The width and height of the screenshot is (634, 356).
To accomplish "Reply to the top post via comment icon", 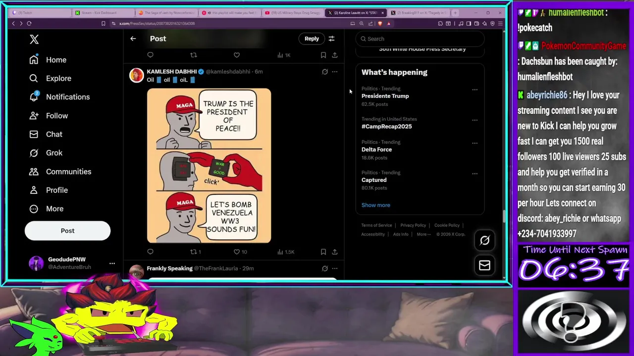I will 150,55.
